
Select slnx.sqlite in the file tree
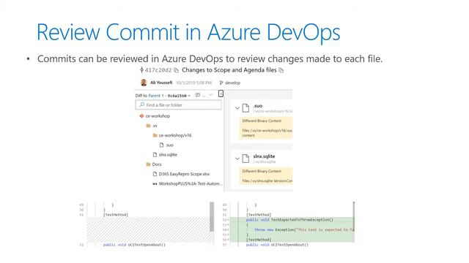(168, 155)
